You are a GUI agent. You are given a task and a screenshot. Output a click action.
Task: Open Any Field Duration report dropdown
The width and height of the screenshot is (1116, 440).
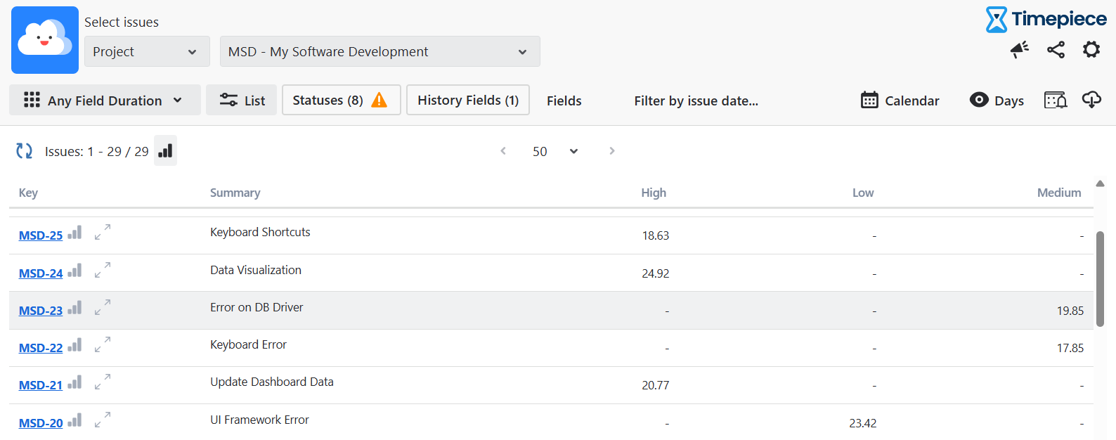(x=105, y=100)
